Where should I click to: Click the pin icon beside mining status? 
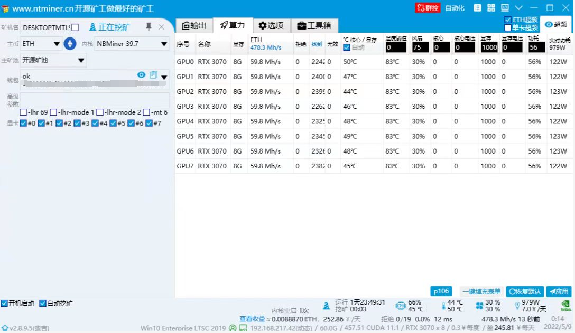[149, 27]
